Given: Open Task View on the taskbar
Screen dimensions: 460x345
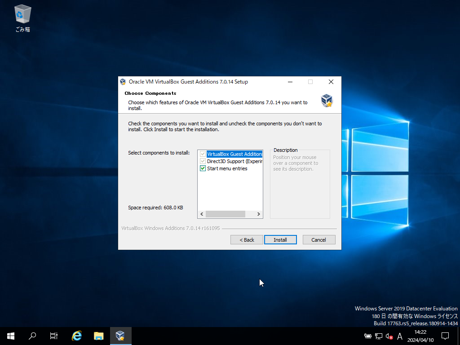Looking at the screenshot, I should [54, 336].
